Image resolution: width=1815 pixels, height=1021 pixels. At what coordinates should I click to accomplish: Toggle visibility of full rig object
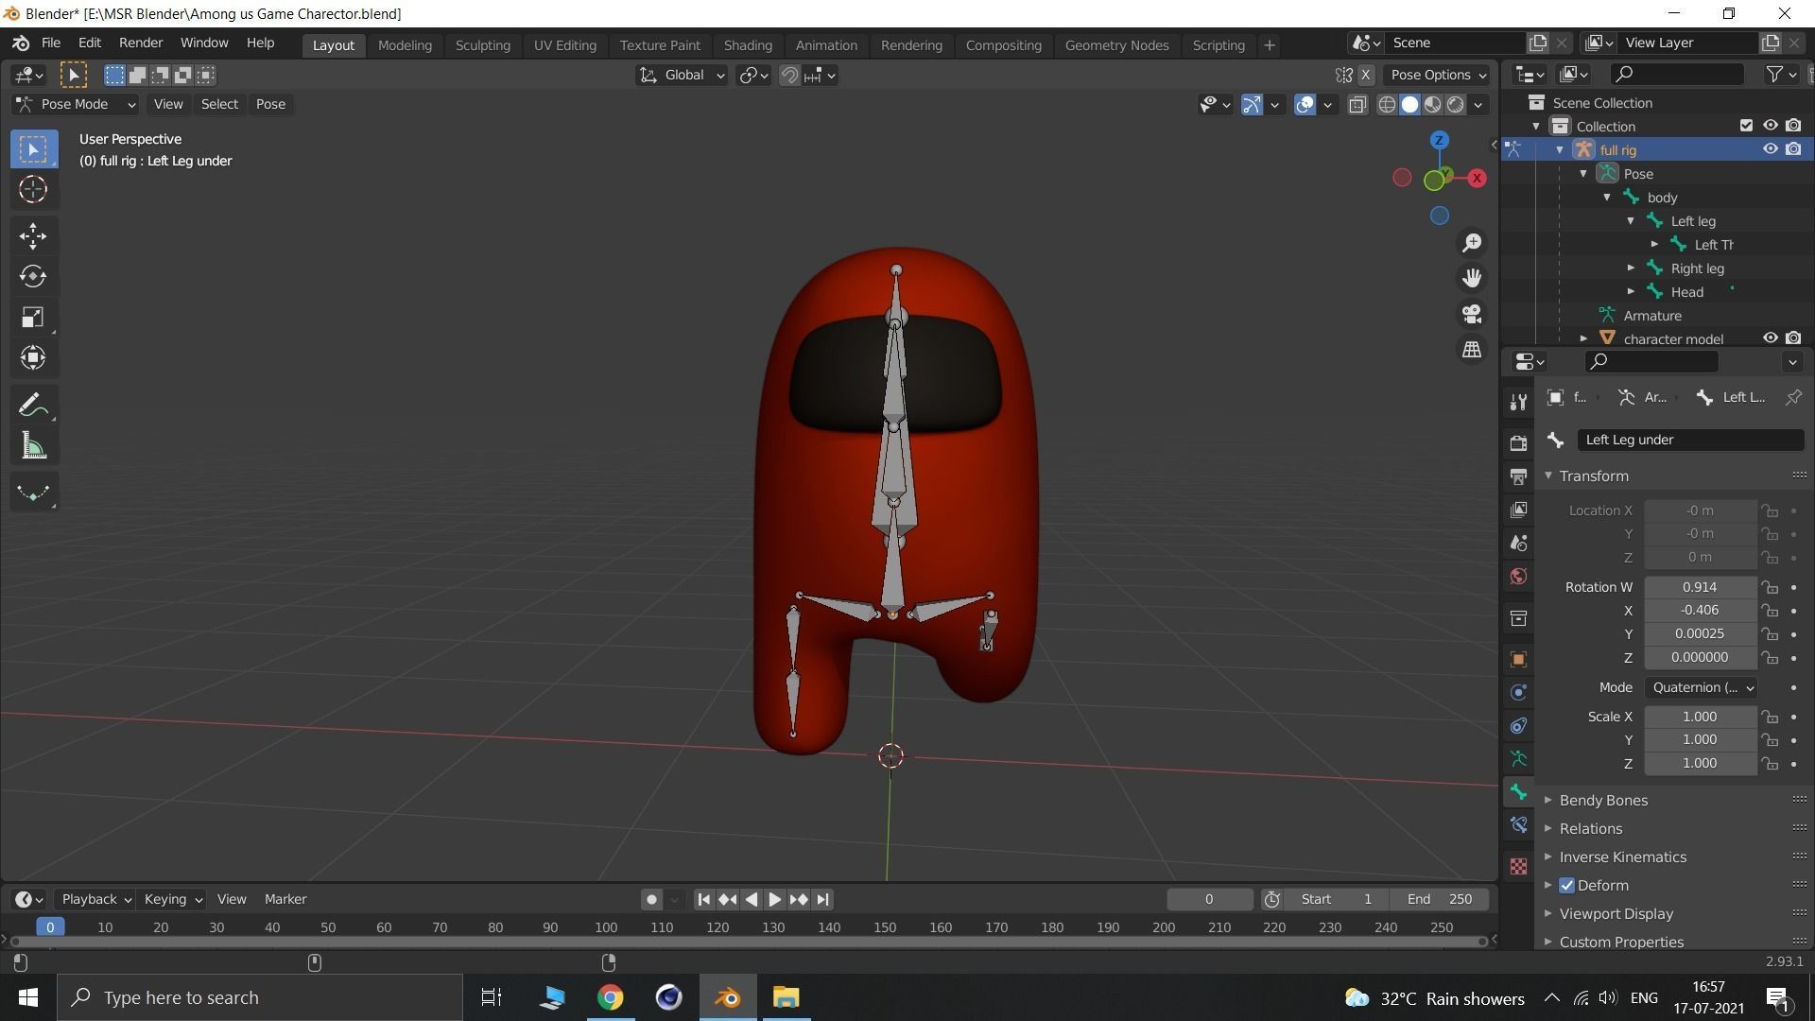[x=1770, y=149]
